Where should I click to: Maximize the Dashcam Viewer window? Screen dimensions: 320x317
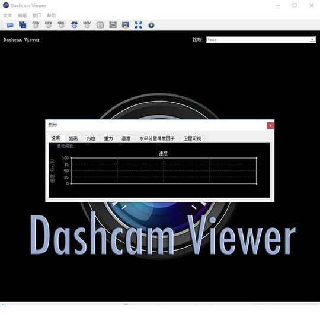tap(295, 5)
